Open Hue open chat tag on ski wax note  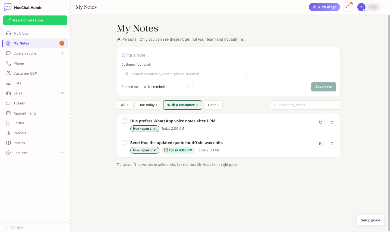[x=145, y=150]
